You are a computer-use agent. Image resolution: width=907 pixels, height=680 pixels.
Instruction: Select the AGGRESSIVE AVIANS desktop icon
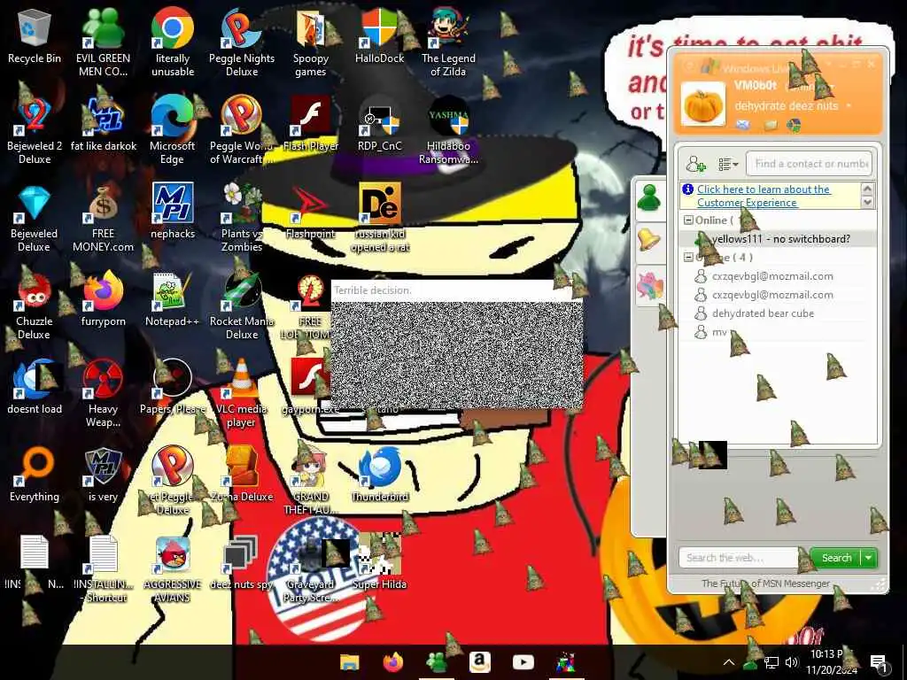coord(173,570)
